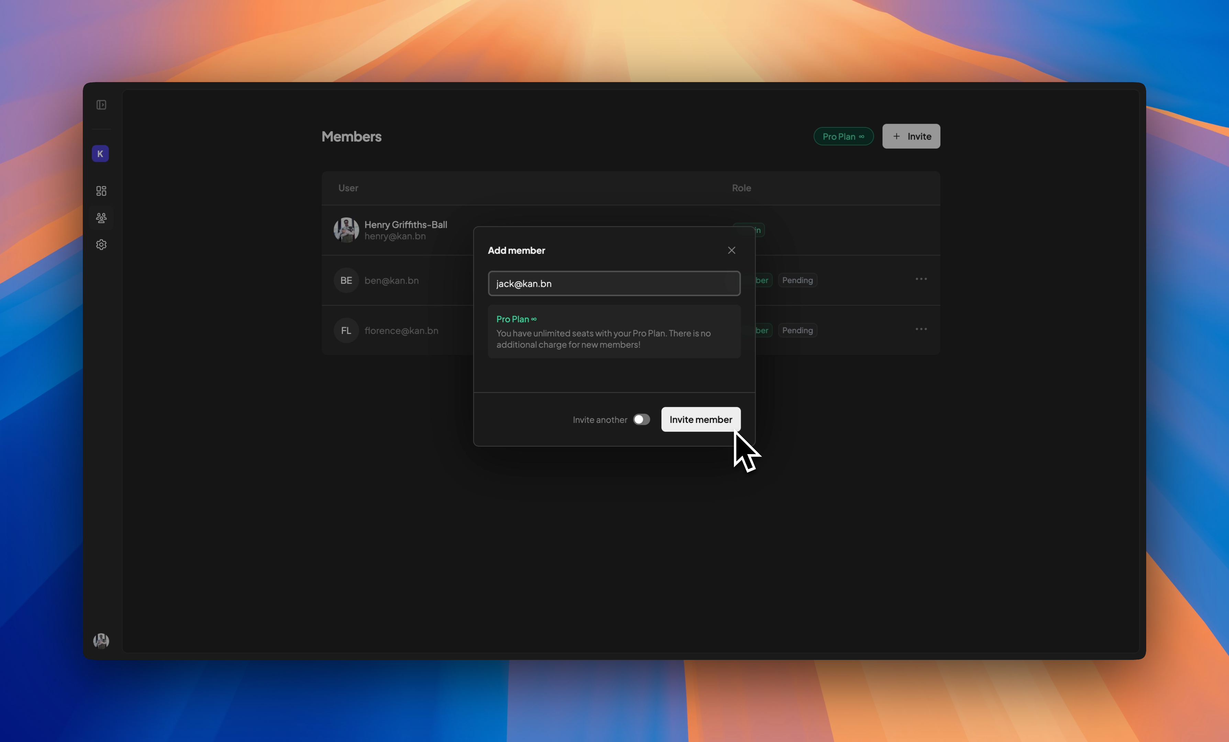Click the FL initials avatar
Image resolution: width=1229 pixels, height=742 pixels.
coord(346,330)
